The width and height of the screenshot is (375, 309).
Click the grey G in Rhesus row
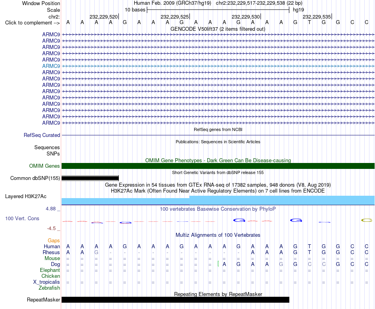96,252
